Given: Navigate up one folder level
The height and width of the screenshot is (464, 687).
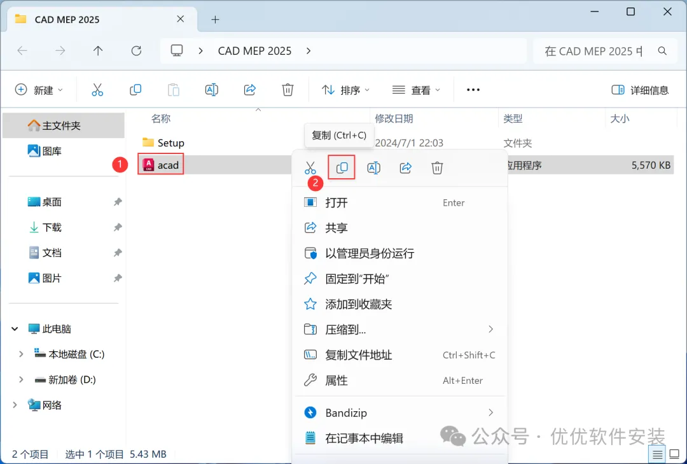Looking at the screenshot, I should tap(98, 51).
